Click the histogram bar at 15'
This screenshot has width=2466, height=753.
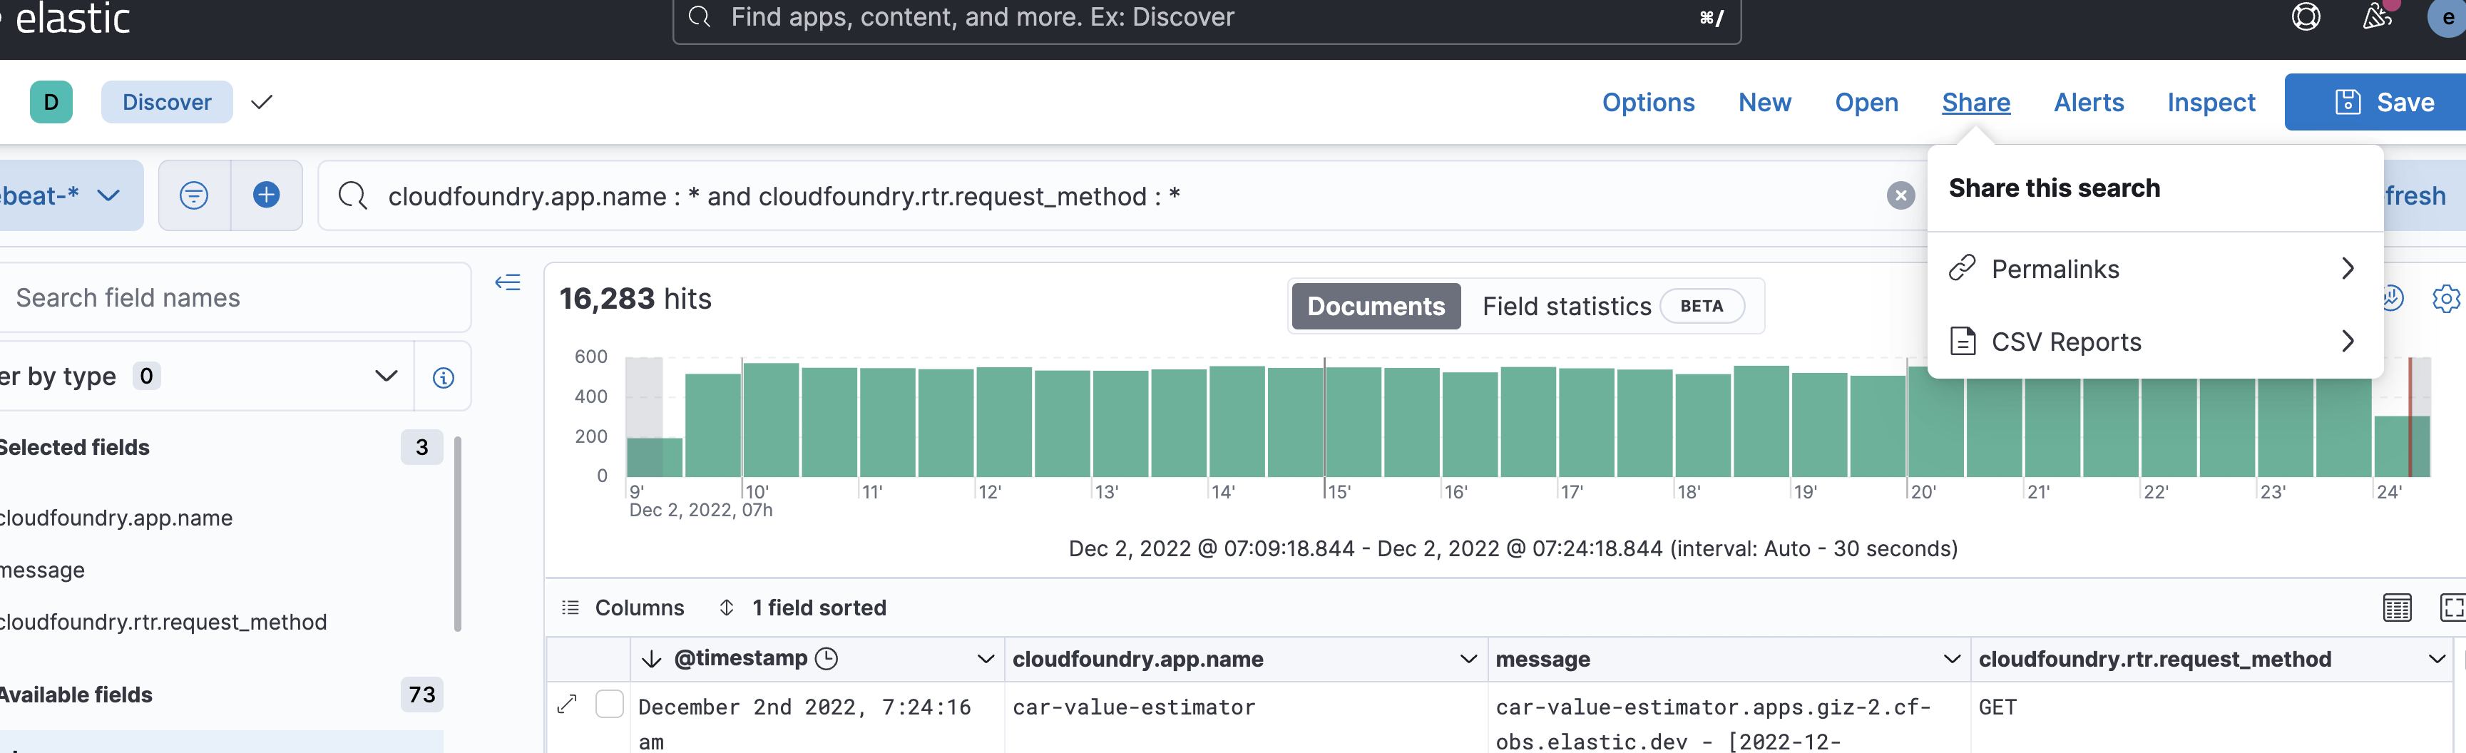(1353, 422)
